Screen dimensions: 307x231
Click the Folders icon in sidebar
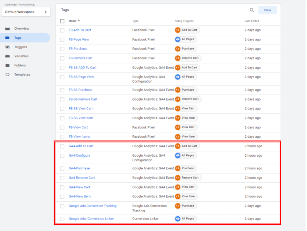pos(8,65)
